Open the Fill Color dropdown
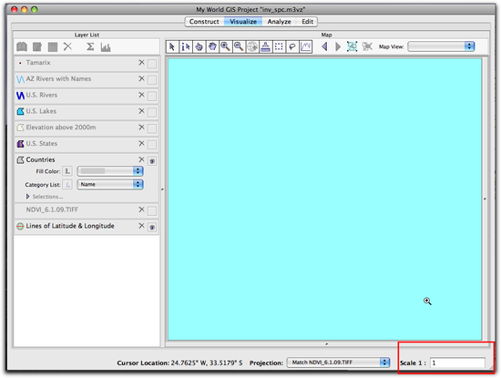The width and height of the screenshot is (501, 378). click(x=110, y=171)
